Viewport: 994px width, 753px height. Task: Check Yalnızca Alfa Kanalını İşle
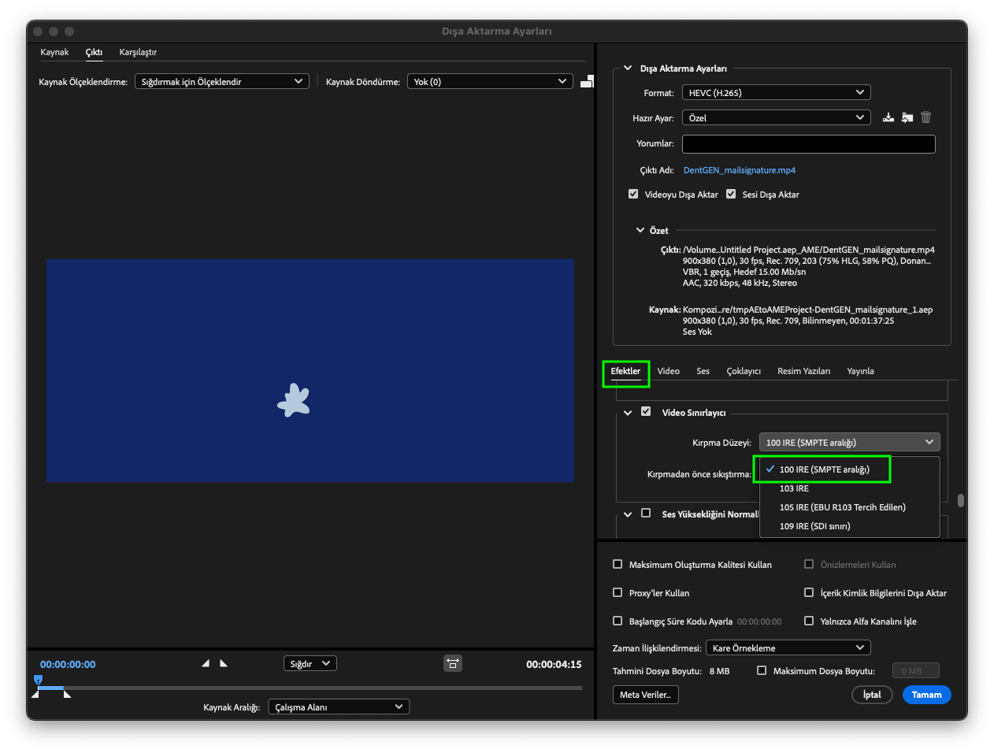pyautogui.click(x=809, y=621)
